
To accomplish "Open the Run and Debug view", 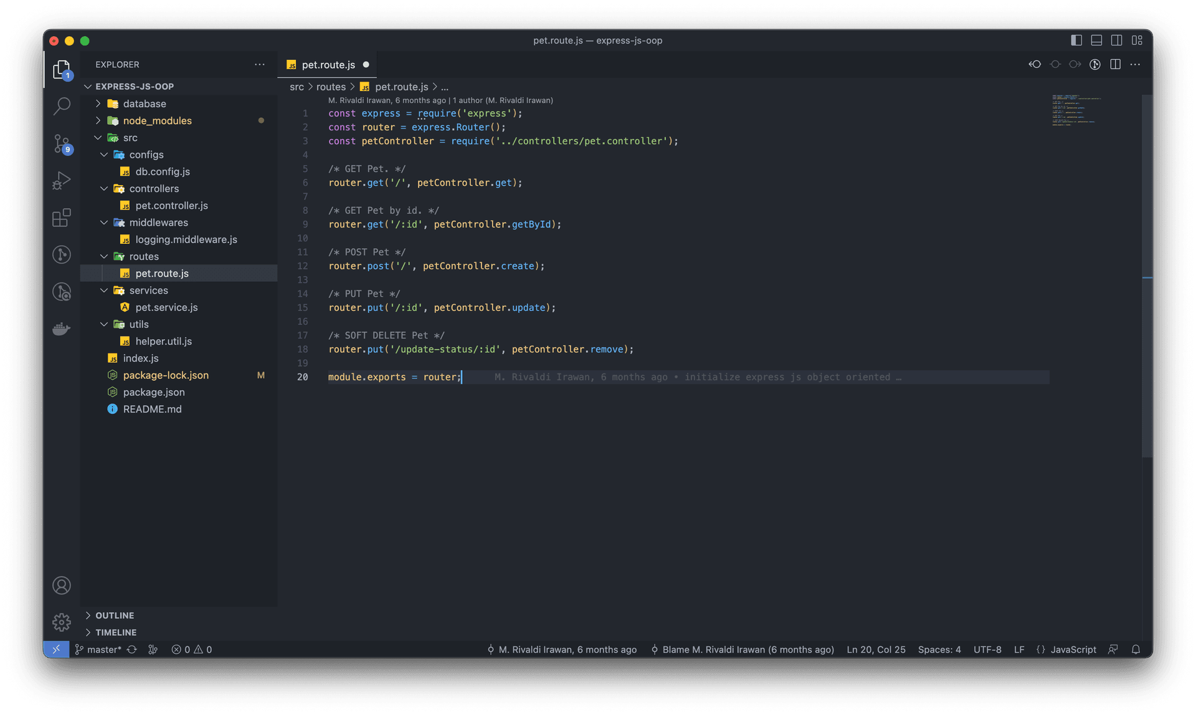I will 62,181.
